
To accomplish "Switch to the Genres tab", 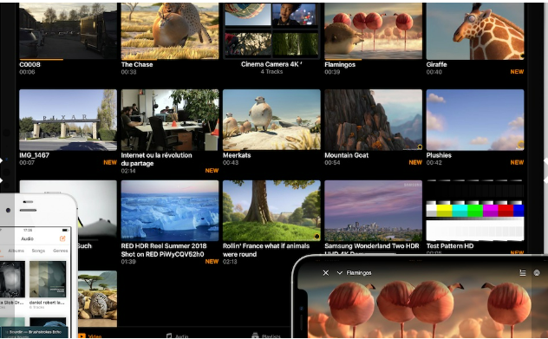I will 60,251.
